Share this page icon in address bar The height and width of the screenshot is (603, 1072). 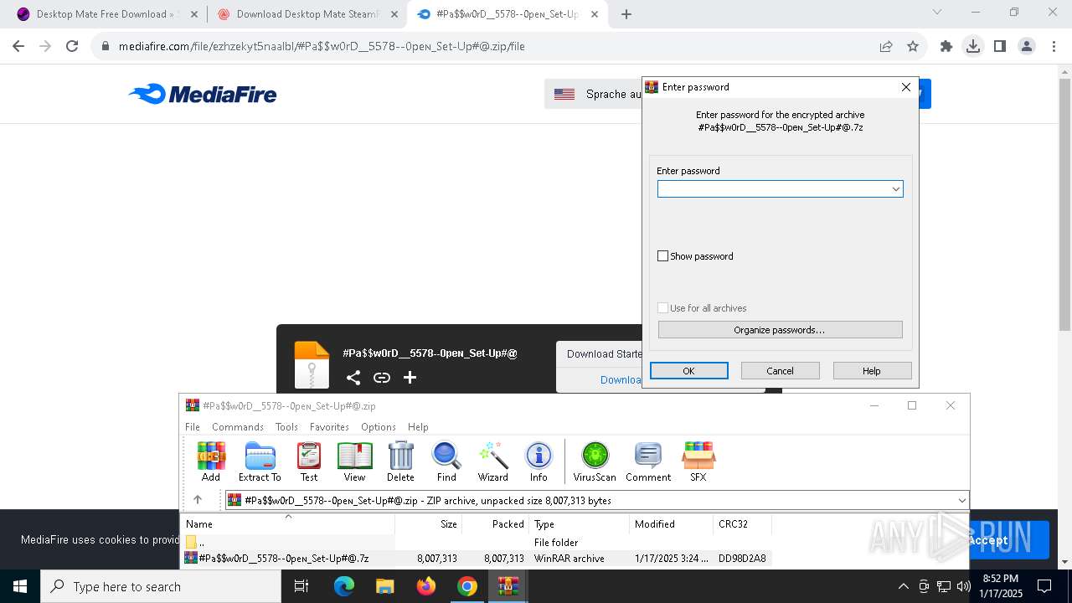pos(886,46)
